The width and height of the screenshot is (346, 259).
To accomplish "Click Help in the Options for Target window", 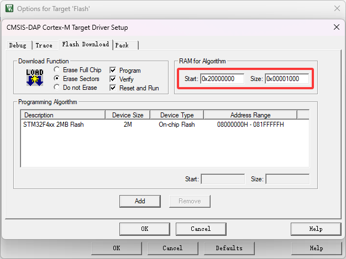I will click(317, 249).
